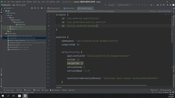175x98 pixels.
Task: Open the Navigate menu
Action: point(18,2)
